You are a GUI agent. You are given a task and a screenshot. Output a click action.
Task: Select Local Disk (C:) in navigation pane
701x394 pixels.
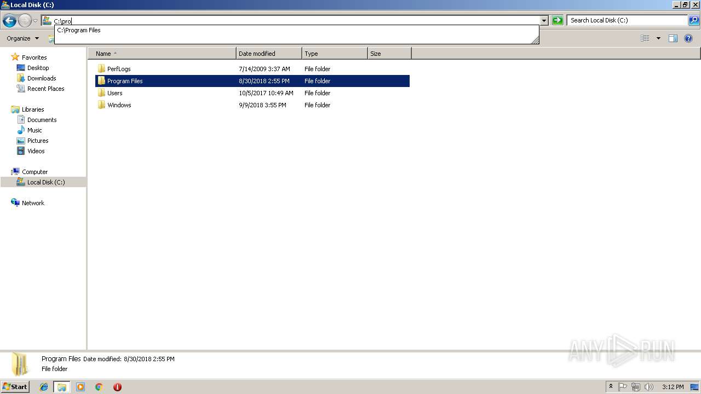point(46,182)
